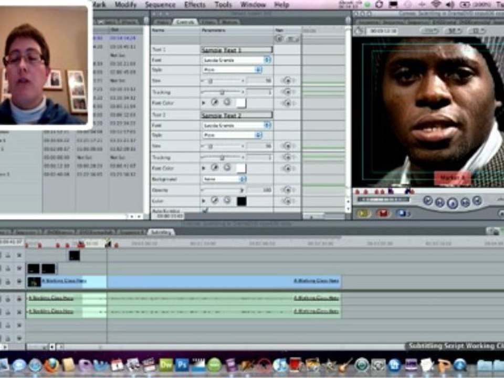504x378 pixels.
Task: Open the Text 2 Font dropdown
Action: [x=237, y=125]
